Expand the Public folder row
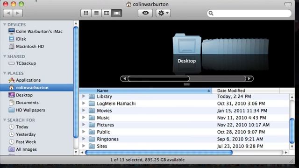 pos(84,132)
